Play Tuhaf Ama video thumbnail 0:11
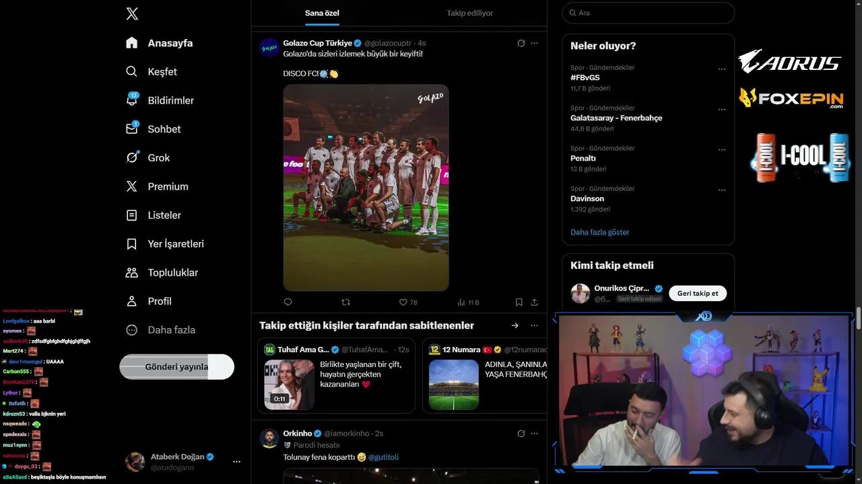Viewport: 862px width, 484px height. click(x=288, y=385)
